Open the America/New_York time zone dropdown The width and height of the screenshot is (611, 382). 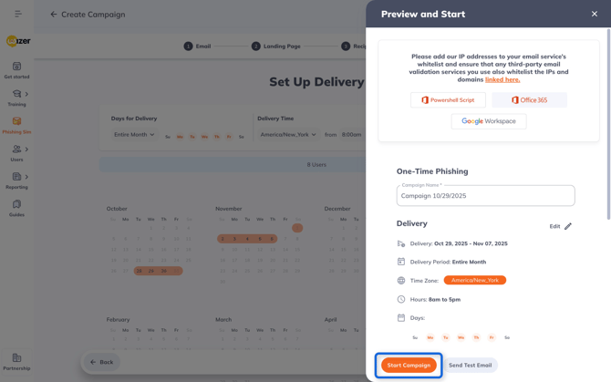pos(288,135)
